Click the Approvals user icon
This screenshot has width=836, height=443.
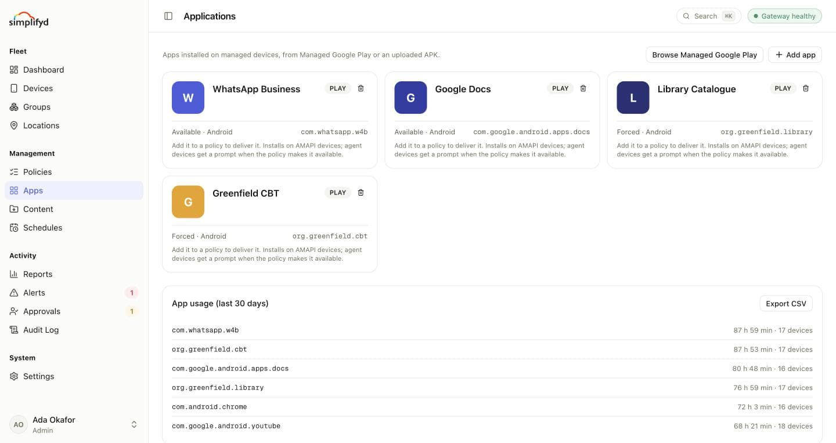tap(14, 311)
